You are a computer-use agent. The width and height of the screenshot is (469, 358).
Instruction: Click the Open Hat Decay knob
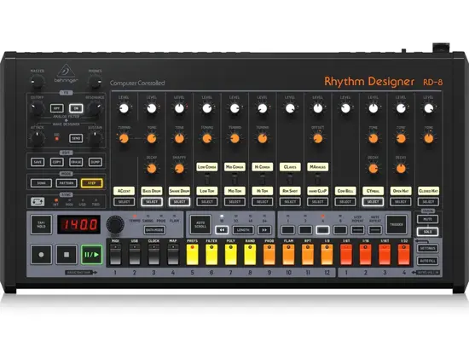401,169
